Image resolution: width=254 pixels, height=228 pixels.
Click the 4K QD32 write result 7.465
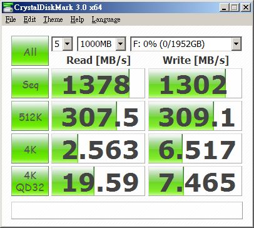tap(195, 181)
